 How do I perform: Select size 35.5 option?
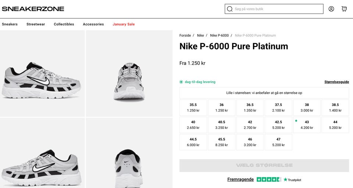193,108
